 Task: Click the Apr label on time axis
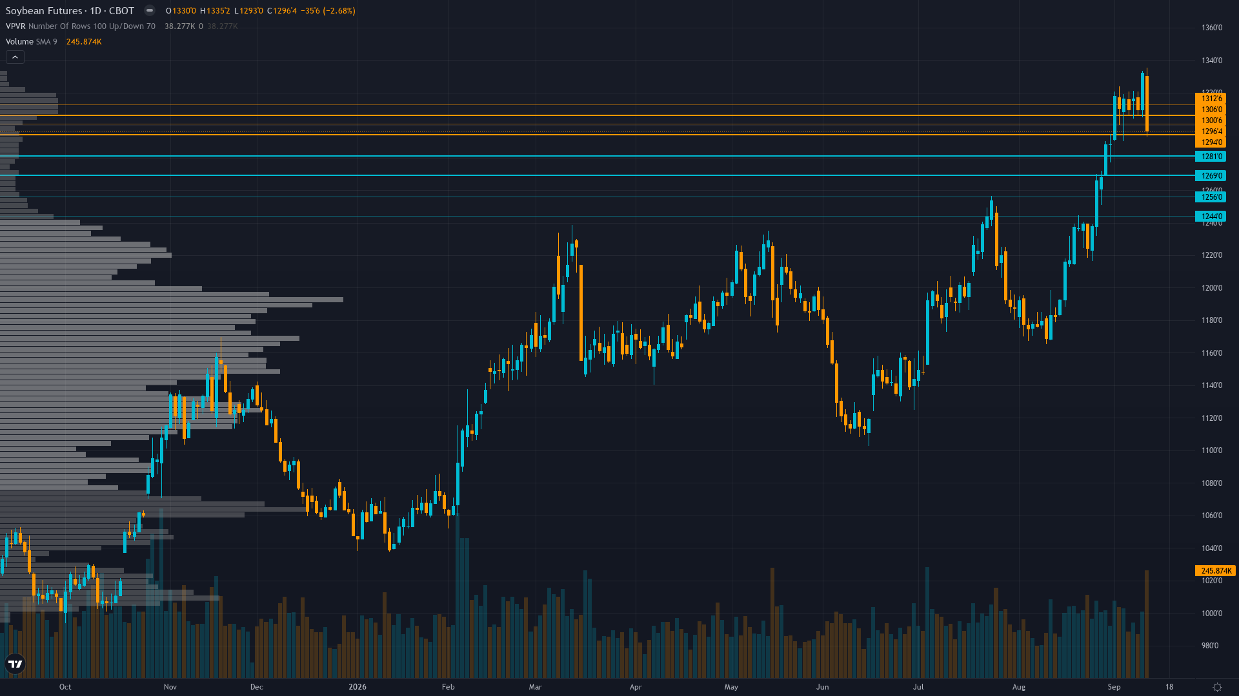[636, 687]
